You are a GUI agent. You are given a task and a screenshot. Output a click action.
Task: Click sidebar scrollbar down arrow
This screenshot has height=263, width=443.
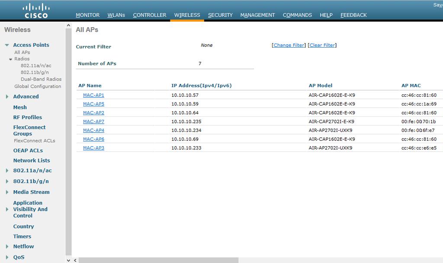point(68,260)
